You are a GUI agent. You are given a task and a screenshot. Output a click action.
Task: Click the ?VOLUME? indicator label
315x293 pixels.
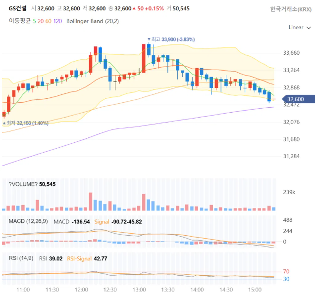click(24, 184)
